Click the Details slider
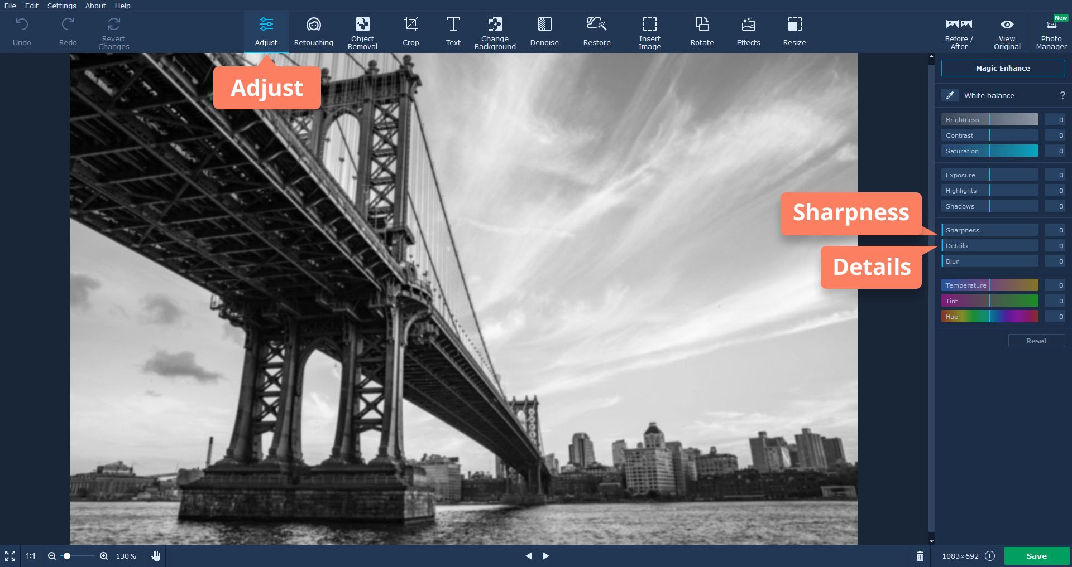The width and height of the screenshot is (1072, 567). click(x=990, y=246)
